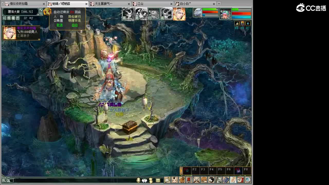Select the F2 hotkey slot

(x=195, y=171)
